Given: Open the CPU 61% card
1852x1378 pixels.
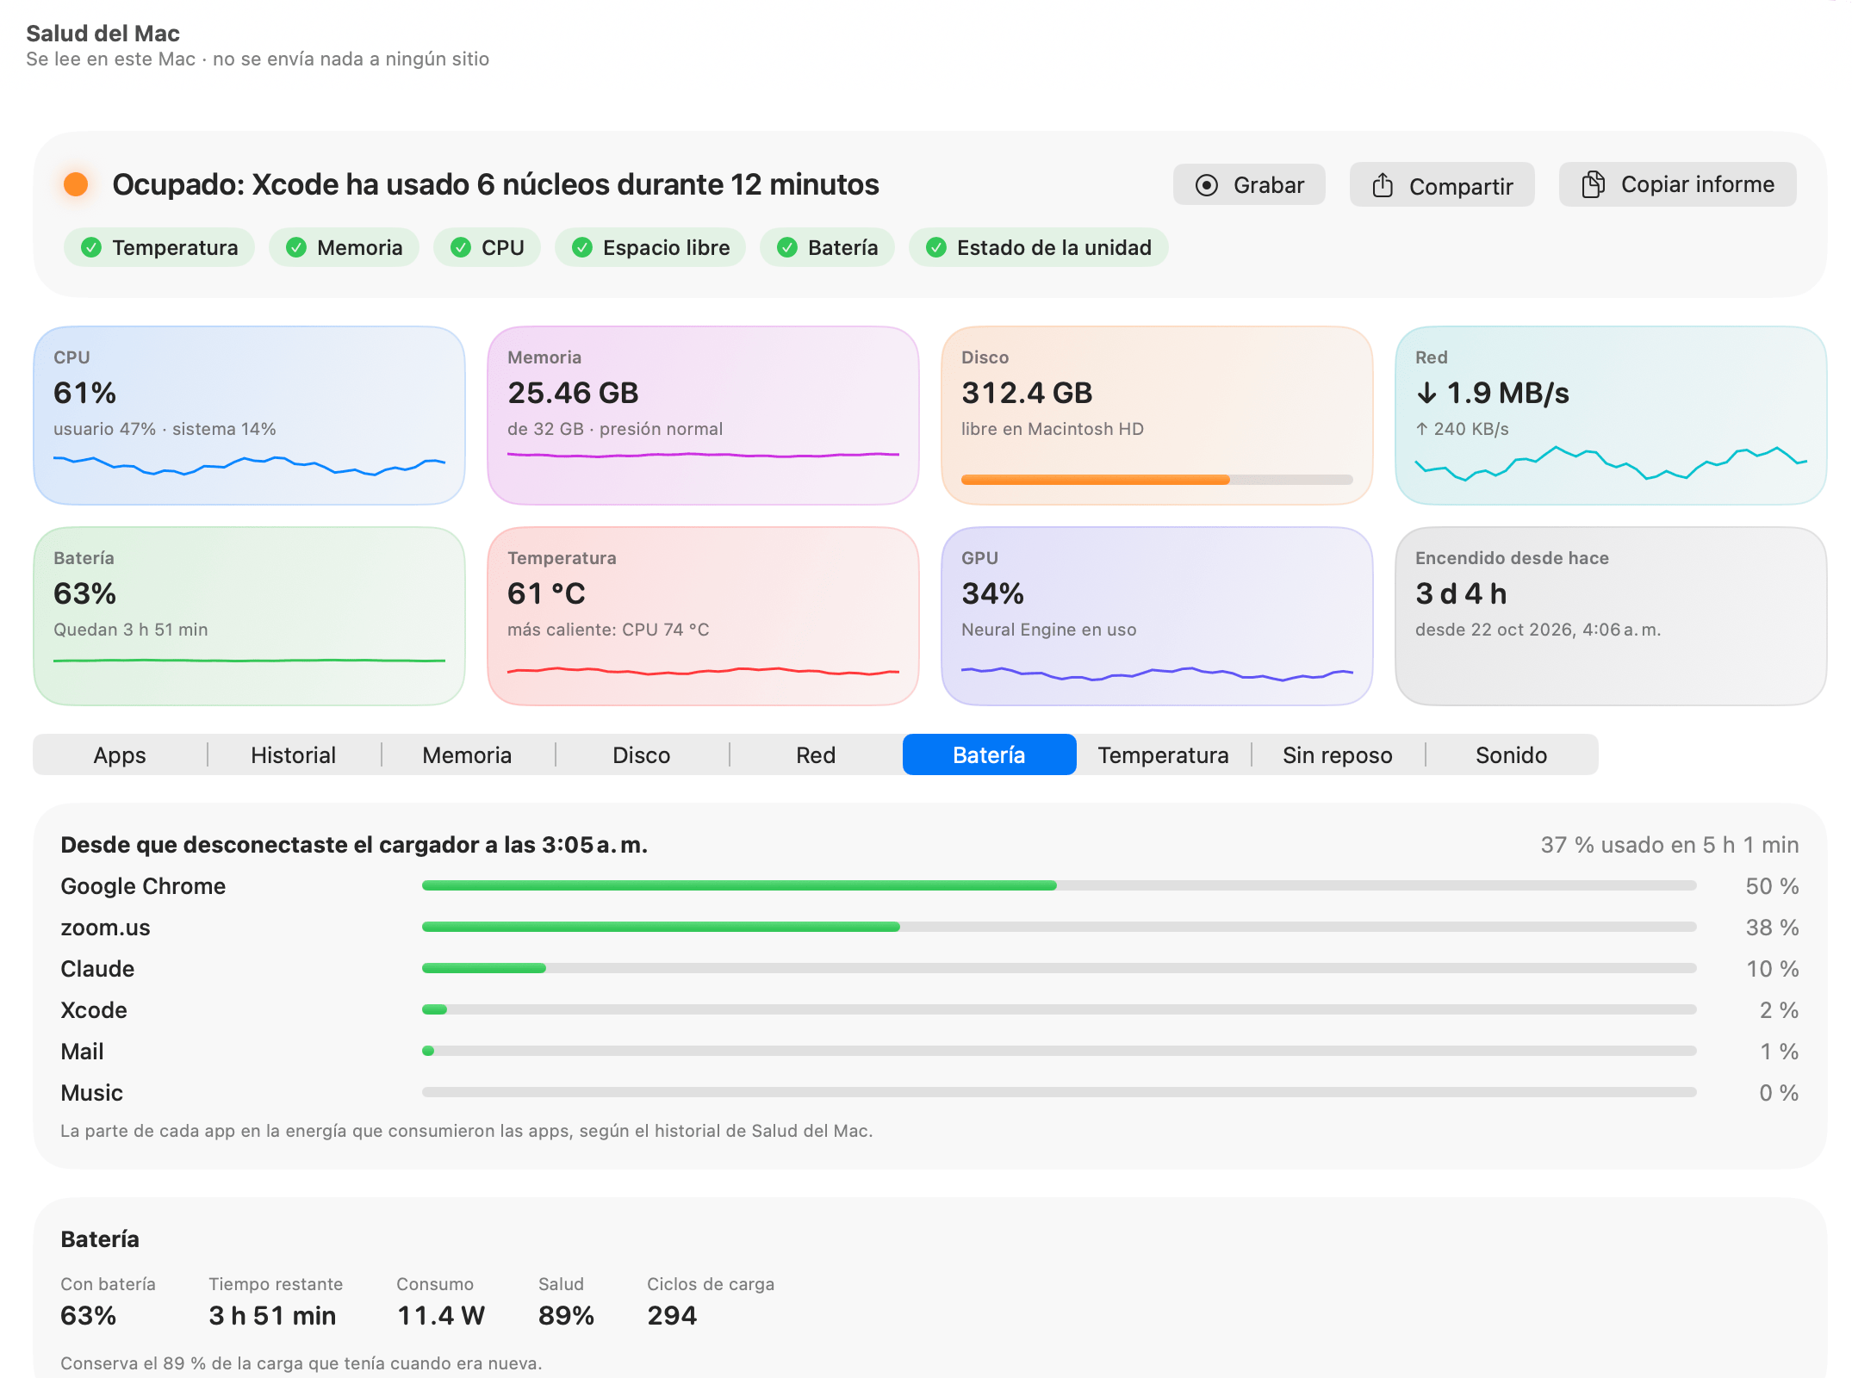Looking at the screenshot, I should pos(249,415).
